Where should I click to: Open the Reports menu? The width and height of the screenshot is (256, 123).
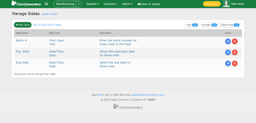[93, 4]
